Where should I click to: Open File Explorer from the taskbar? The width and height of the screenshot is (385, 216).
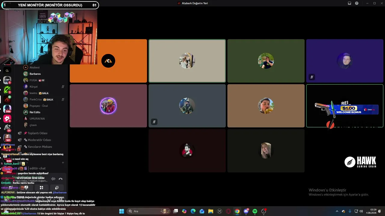click(x=211, y=211)
